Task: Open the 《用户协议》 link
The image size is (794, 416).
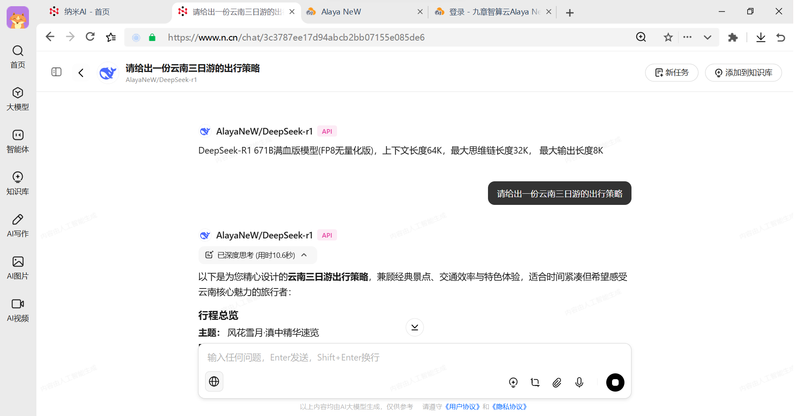Action: click(462, 406)
